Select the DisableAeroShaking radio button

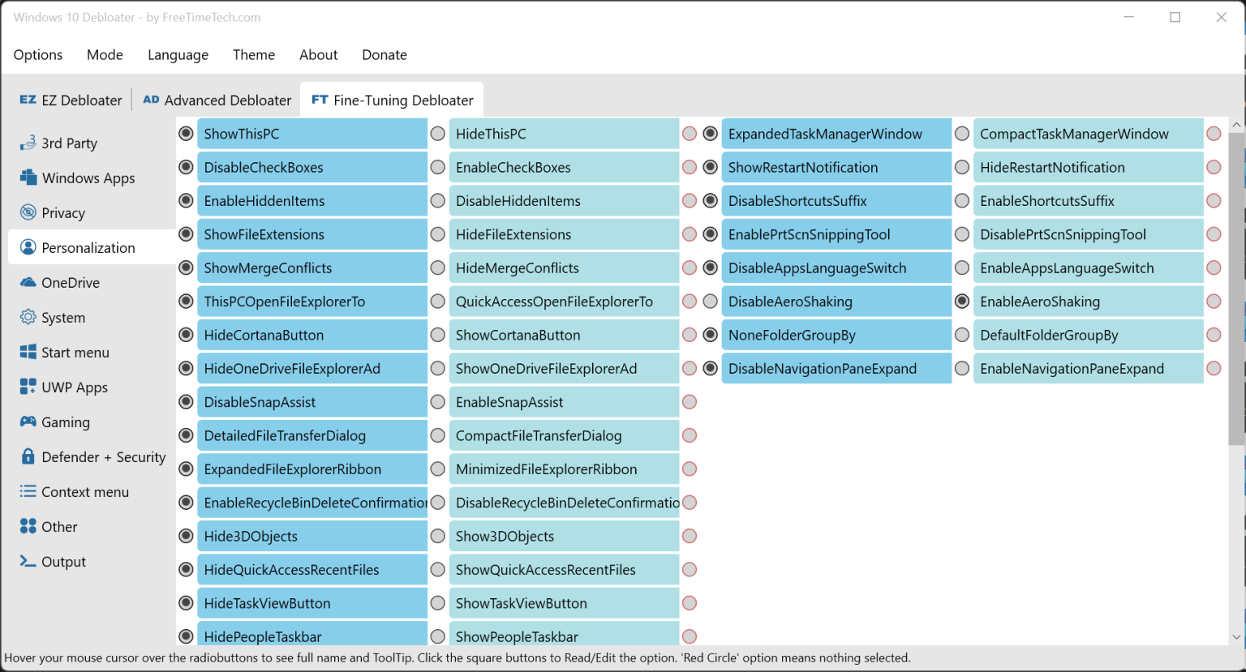[x=710, y=301]
